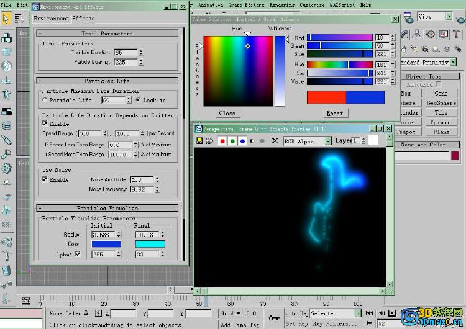Image resolution: width=466 pixels, height=329 pixels.
Task: Select the Systems gears category icon
Action: coord(458,49)
